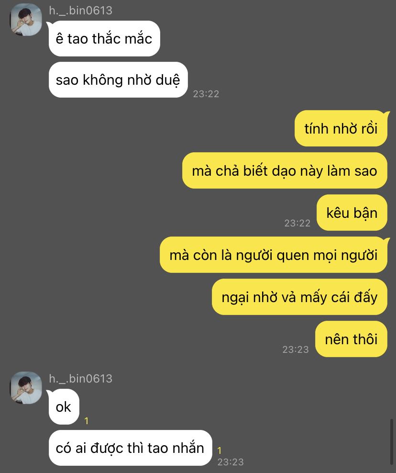396x473 pixels.
Task: Select the message "có ai được thì tao nhắn"
Action: click(x=130, y=448)
